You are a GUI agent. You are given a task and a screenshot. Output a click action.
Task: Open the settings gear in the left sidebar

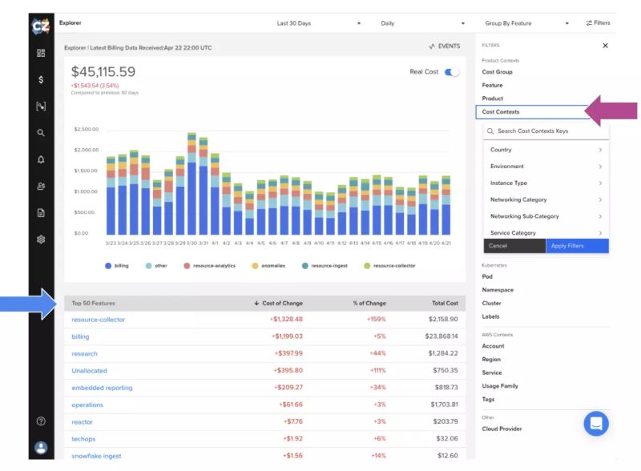pyautogui.click(x=40, y=240)
